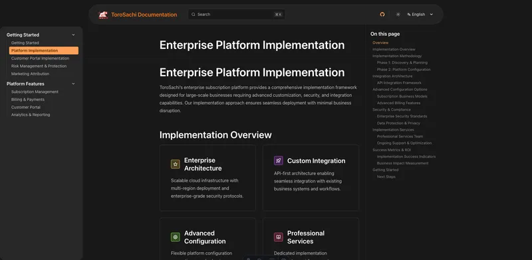Viewport: 532px width, 260px height.
Task: Toggle the light/dark theme sun icon
Action: click(398, 15)
